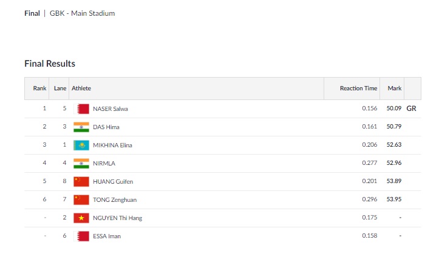Click Vietnam flag beside NGUYEN Thi Hang

click(81, 218)
